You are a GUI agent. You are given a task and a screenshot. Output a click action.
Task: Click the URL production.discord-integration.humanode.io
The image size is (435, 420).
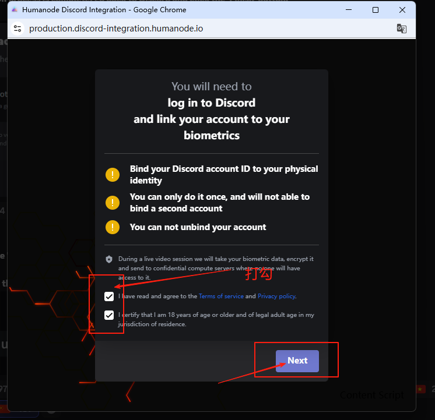pos(116,29)
